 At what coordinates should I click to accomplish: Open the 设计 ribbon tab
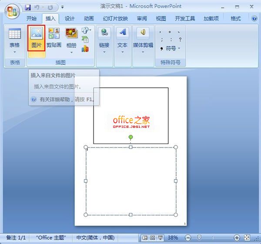click(x=70, y=18)
